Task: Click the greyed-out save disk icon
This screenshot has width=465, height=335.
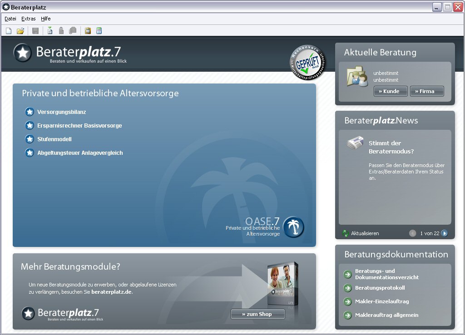Action: (x=35, y=31)
